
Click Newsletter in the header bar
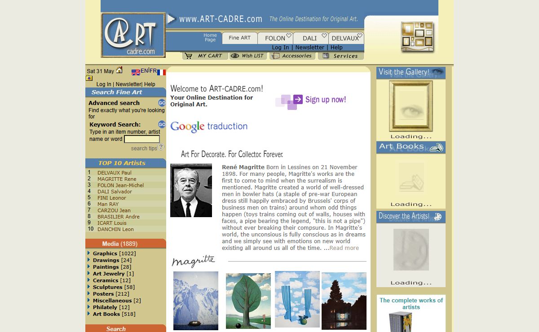click(309, 47)
